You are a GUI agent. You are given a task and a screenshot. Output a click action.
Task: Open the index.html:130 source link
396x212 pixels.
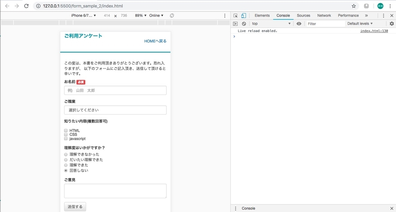pyautogui.click(x=374, y=31)
